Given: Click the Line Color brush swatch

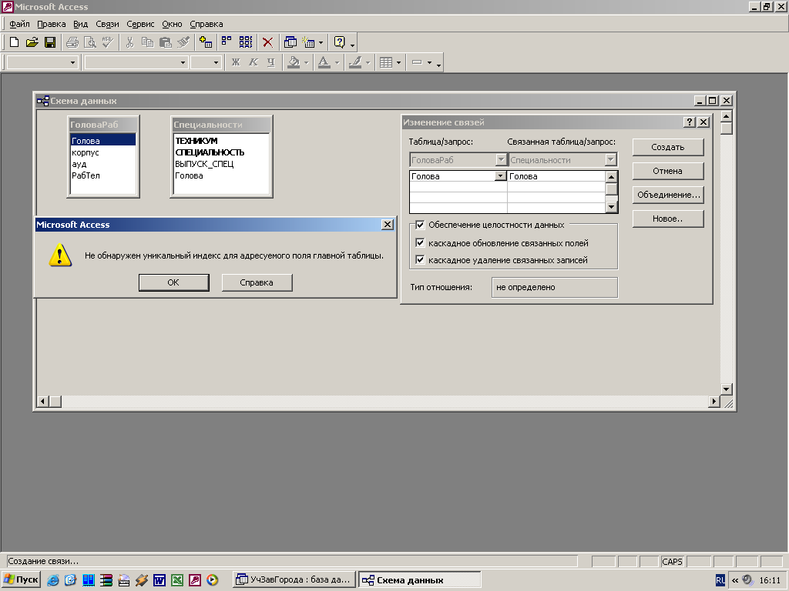Looking at the screenshot, I should (x=355, y=62).
